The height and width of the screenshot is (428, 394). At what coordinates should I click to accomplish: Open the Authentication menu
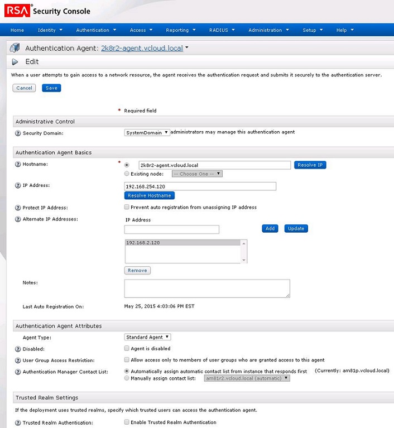click(x=96, y=30)
